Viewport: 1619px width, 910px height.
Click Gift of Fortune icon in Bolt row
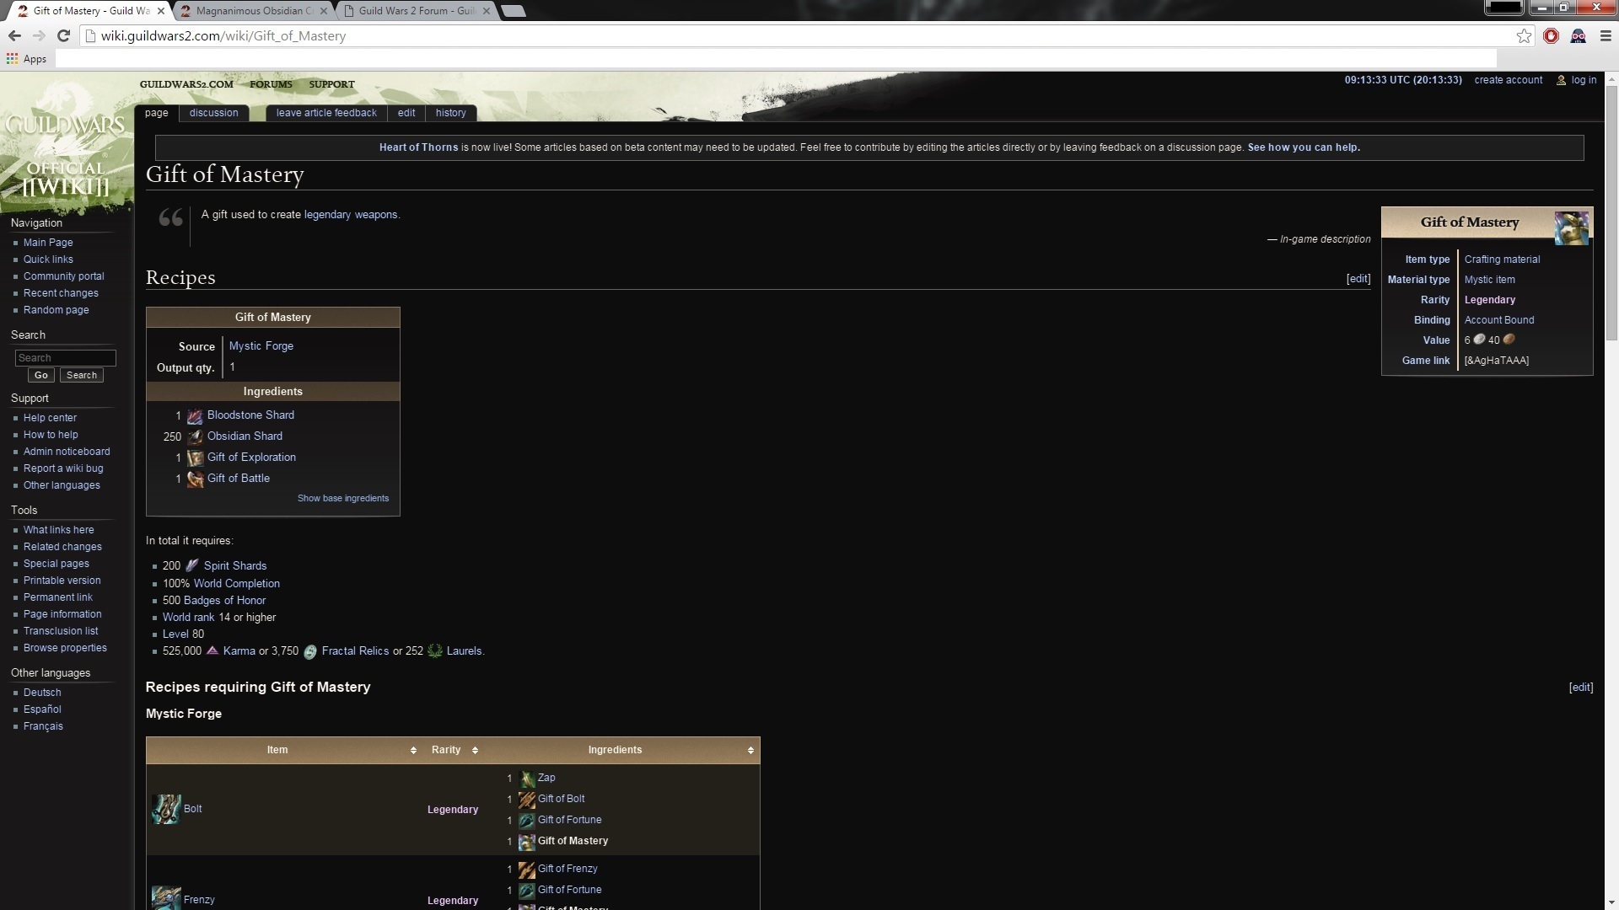click(x=527, y=821)
